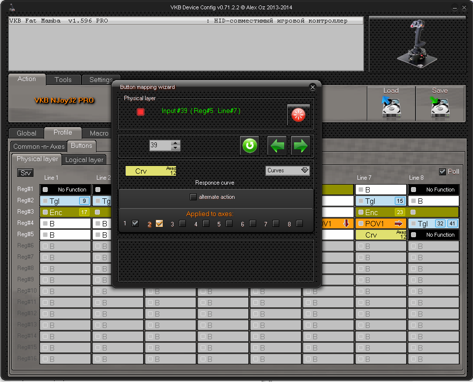Click the Reg#5 row label
This screenshot has height=382, width=473.
[x=26, y=234]
